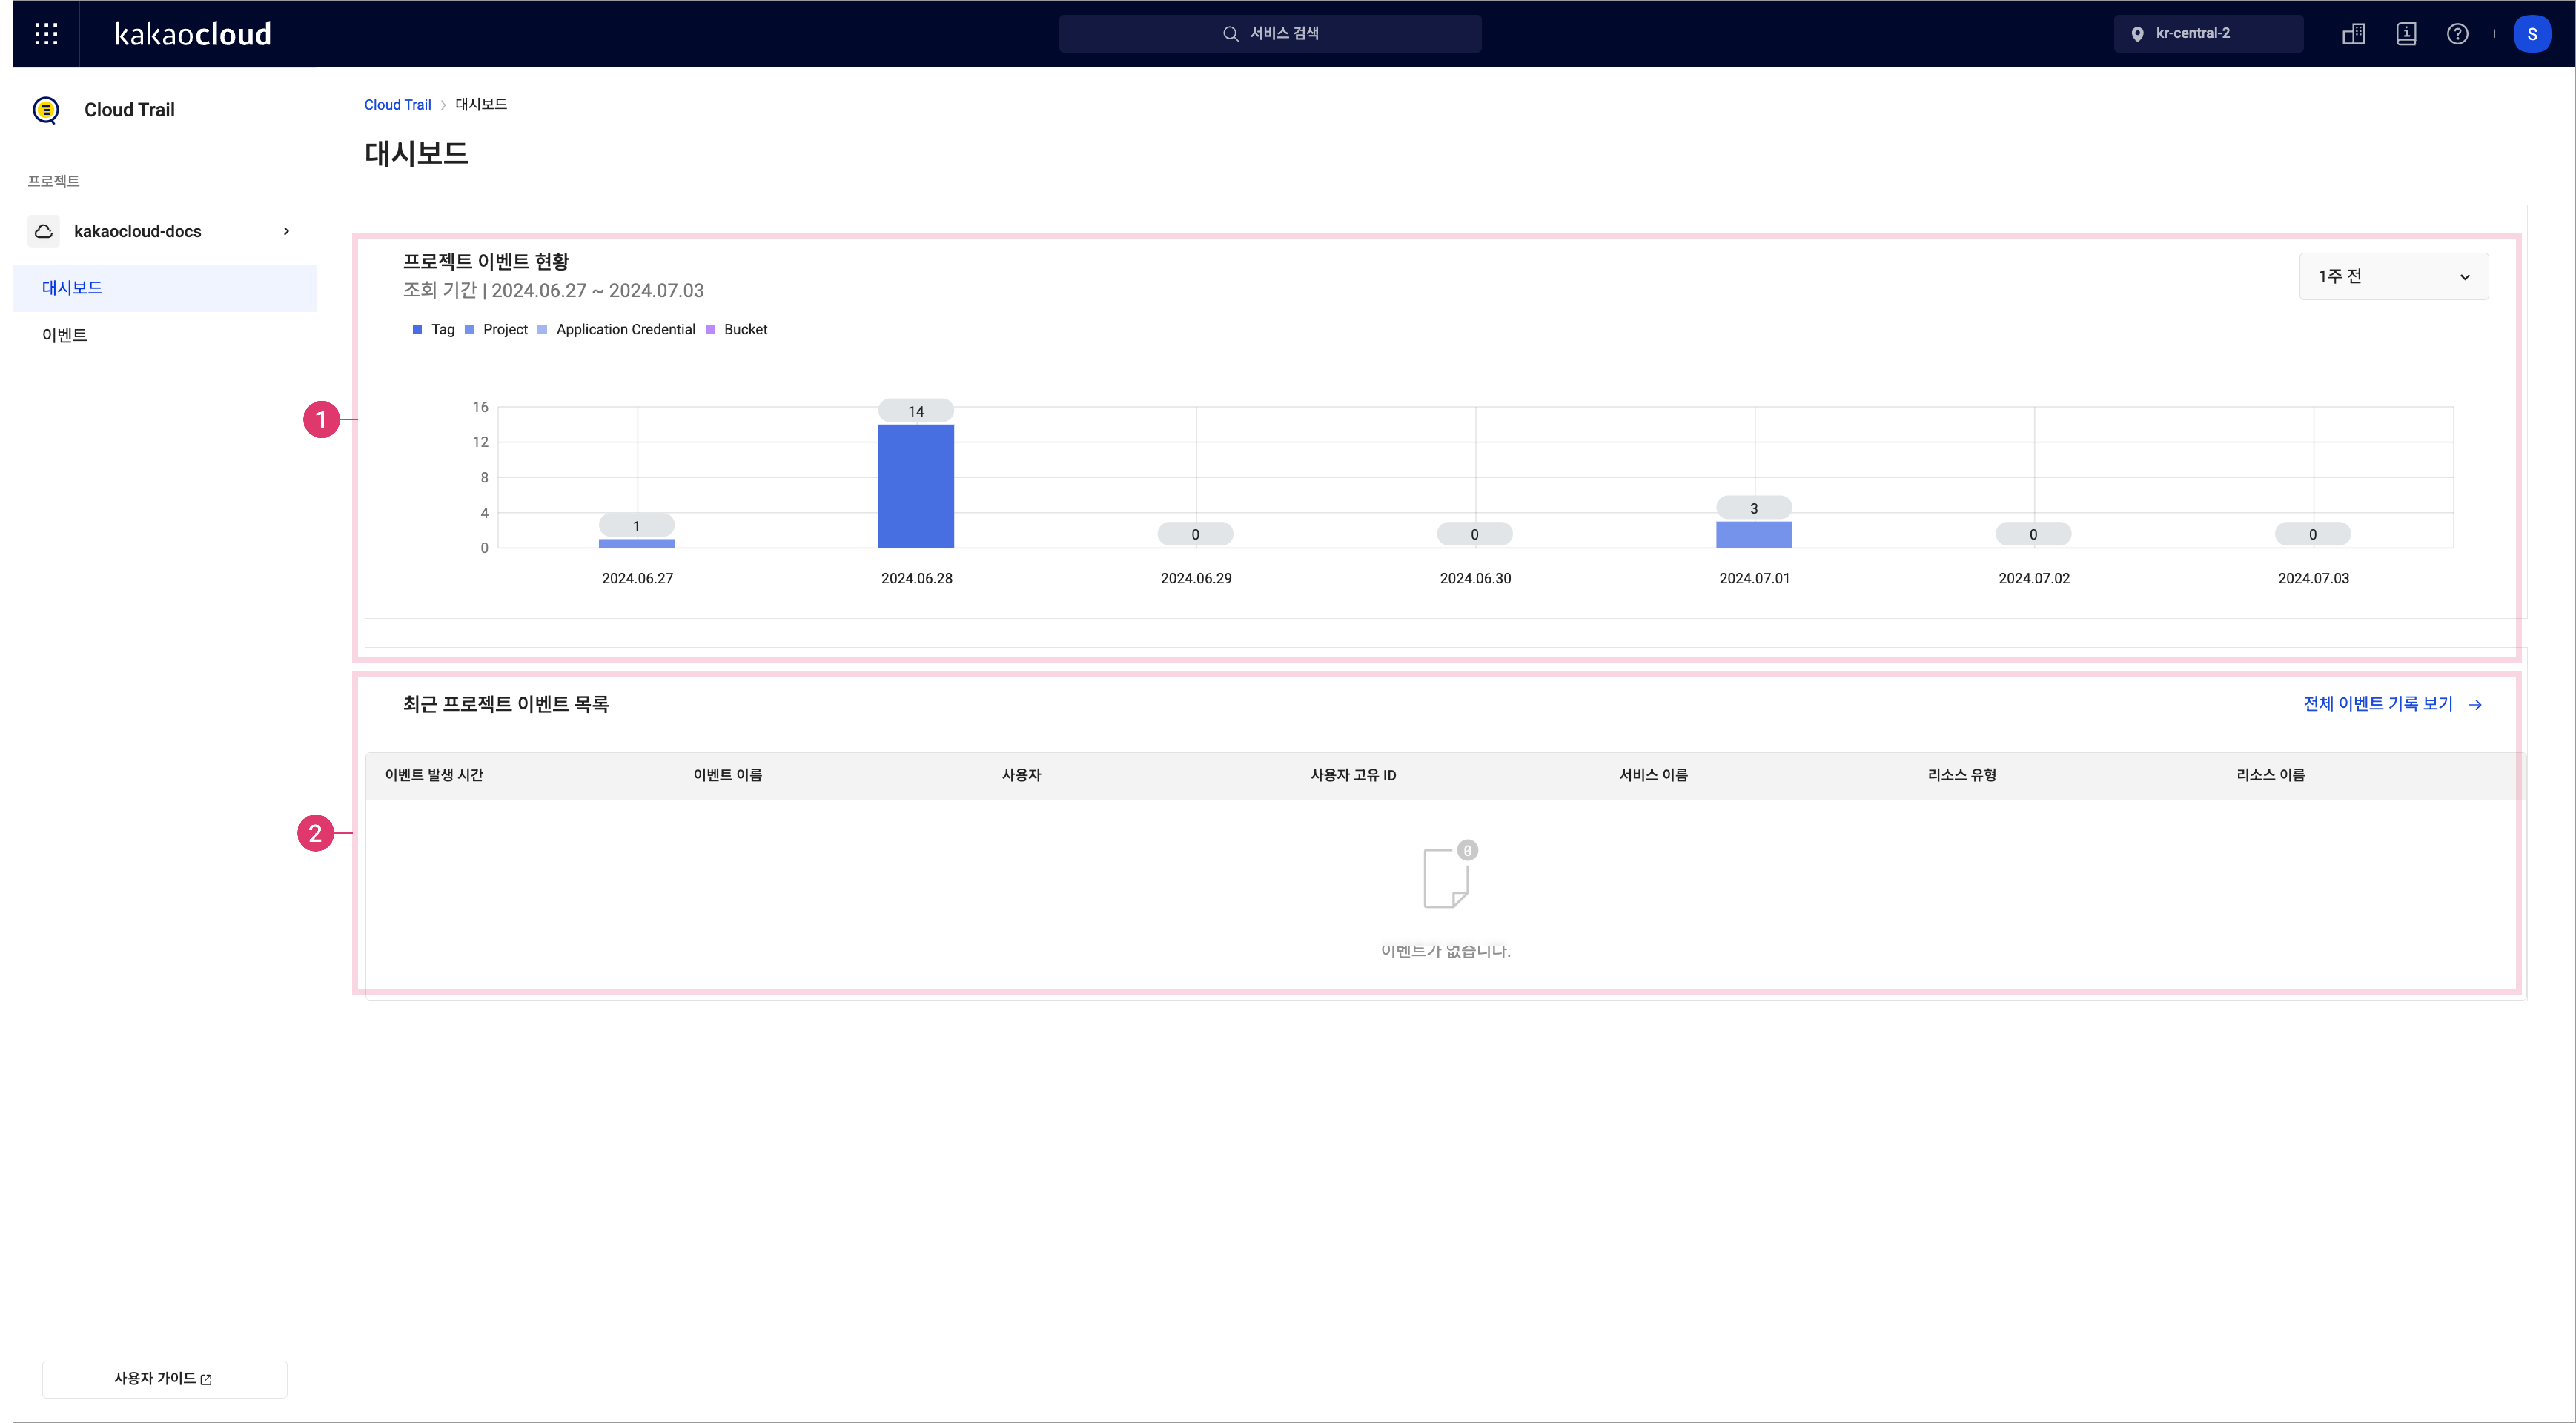2576x1423 pixels.
Task: Click the search magnifier icon
Action: pos(1230,34)
